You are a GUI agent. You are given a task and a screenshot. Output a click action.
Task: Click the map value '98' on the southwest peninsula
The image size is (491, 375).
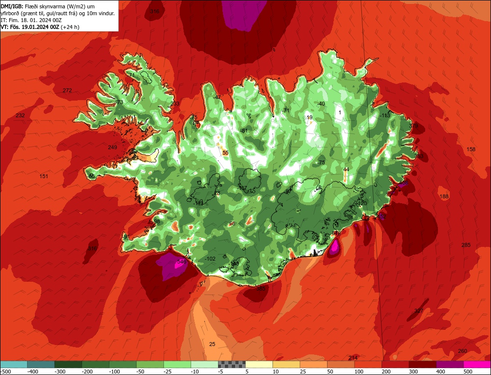(157, 222)
